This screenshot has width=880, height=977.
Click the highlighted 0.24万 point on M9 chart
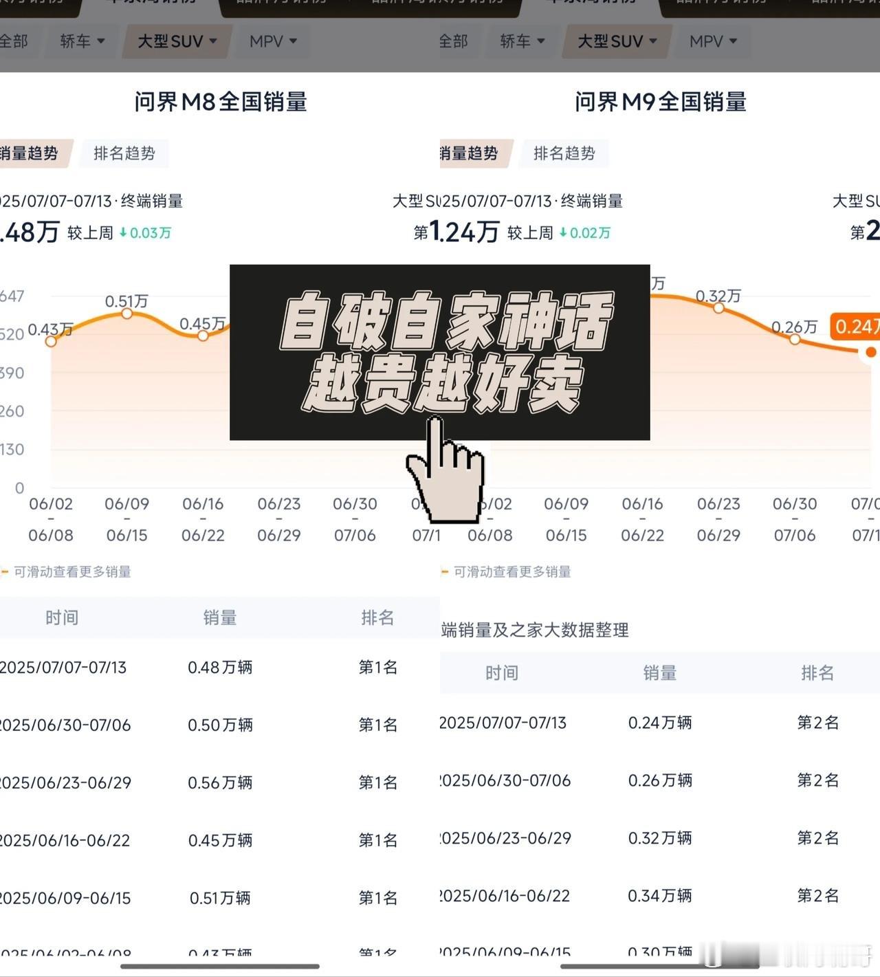pyautogui.click(x=871, y=352)
